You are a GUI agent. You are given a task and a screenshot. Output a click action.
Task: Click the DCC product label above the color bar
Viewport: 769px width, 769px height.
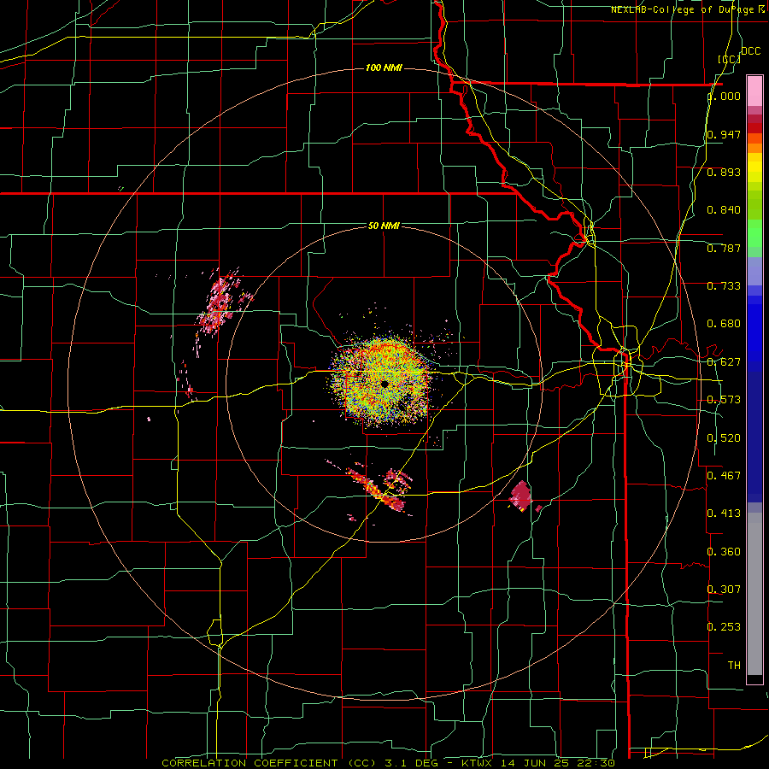click(751, 51)
